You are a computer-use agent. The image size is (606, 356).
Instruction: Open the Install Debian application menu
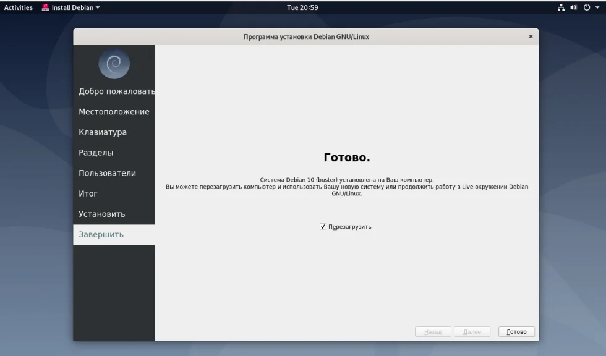70,7
